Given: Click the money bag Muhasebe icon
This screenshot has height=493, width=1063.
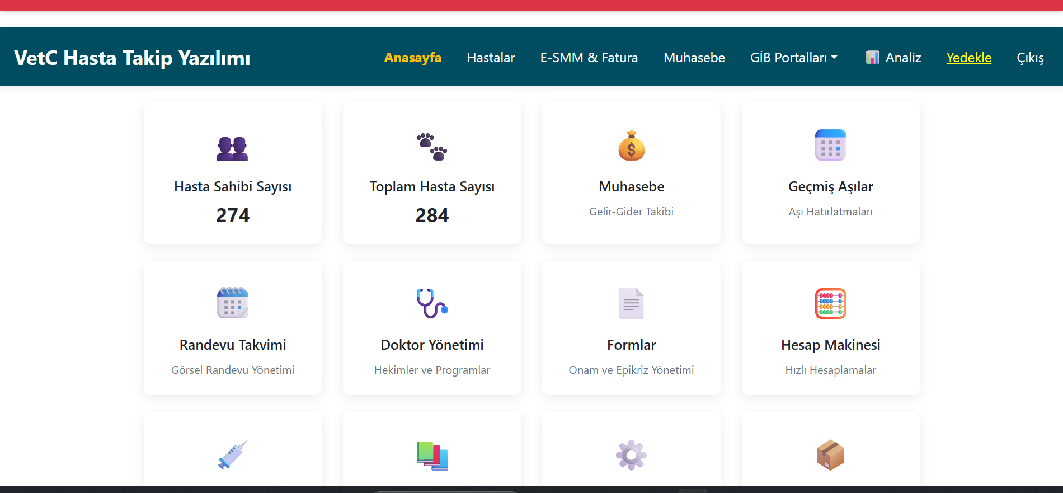Looking at the screenshot, I should click(x=631, y=145).
